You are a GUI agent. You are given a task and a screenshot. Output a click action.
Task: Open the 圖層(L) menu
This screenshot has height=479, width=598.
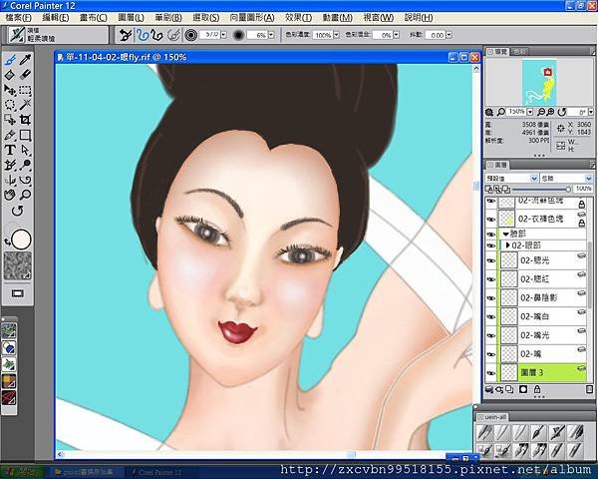tap(131, 18)
